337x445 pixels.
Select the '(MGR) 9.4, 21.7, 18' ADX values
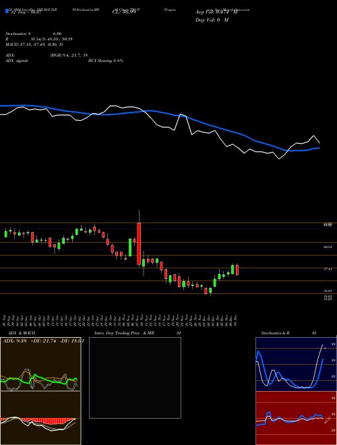click(x=69, y=55)
